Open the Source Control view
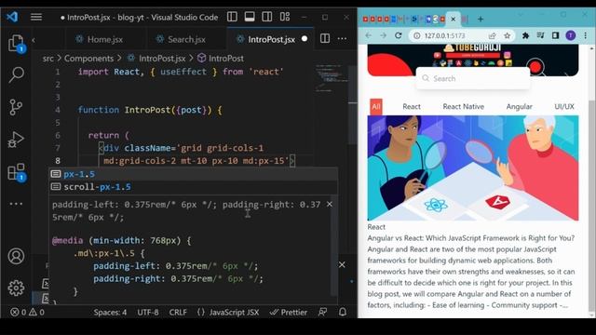Image resolution: width=596 pixels, height=335 pixels. click(16, 107)
